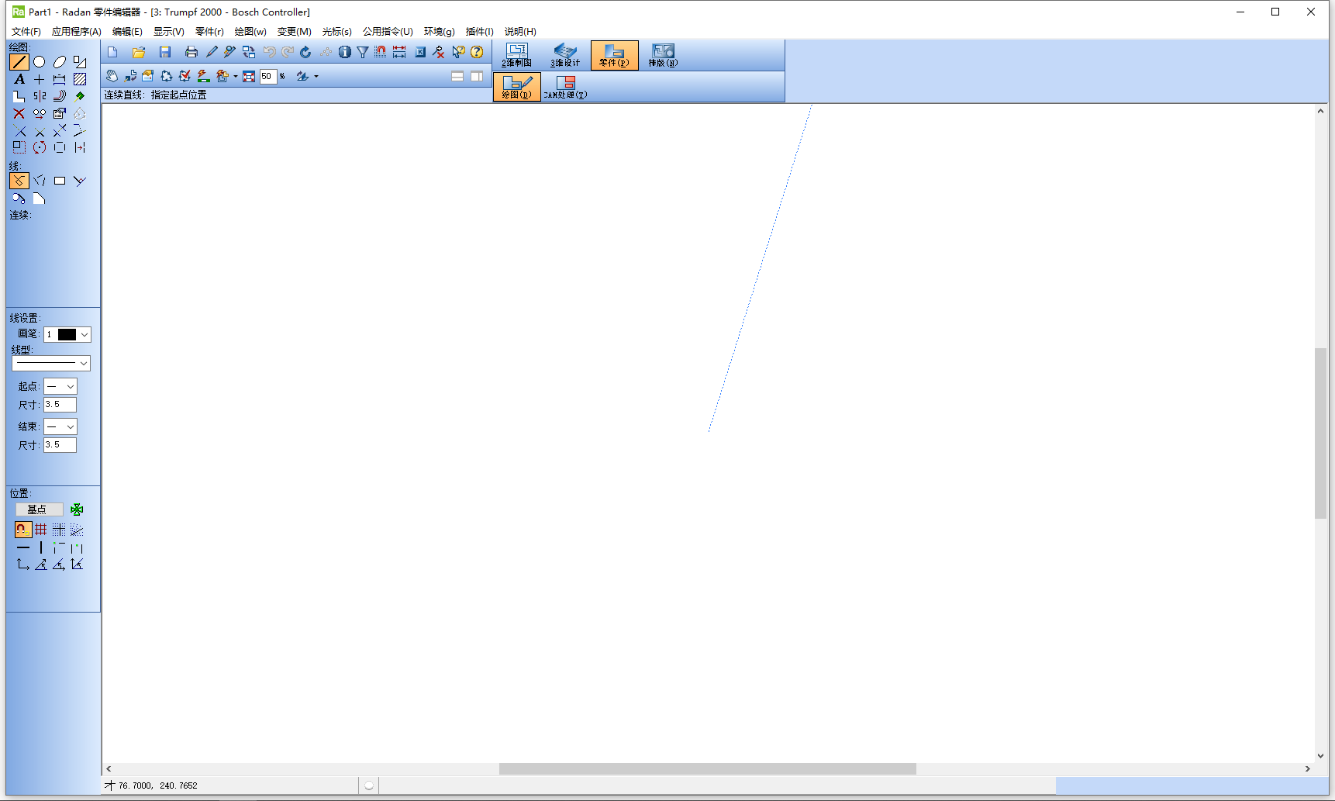Expand the dropdown arrow beside the layers icon
Image resolution: width=1335 pixels, height=801 pixels.
tap(236, 77)
